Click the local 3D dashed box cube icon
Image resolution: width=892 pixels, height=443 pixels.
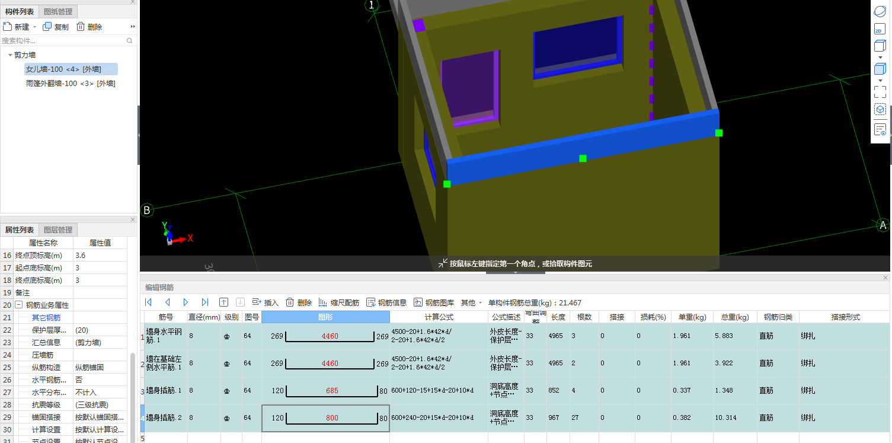[x=880, y=110]
